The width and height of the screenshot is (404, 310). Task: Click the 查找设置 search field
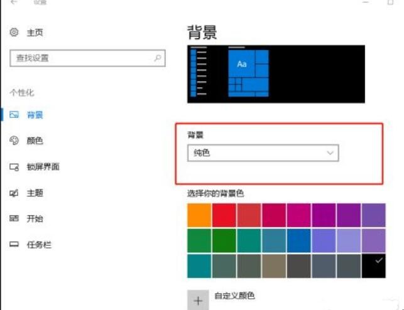tap(87, 58)
